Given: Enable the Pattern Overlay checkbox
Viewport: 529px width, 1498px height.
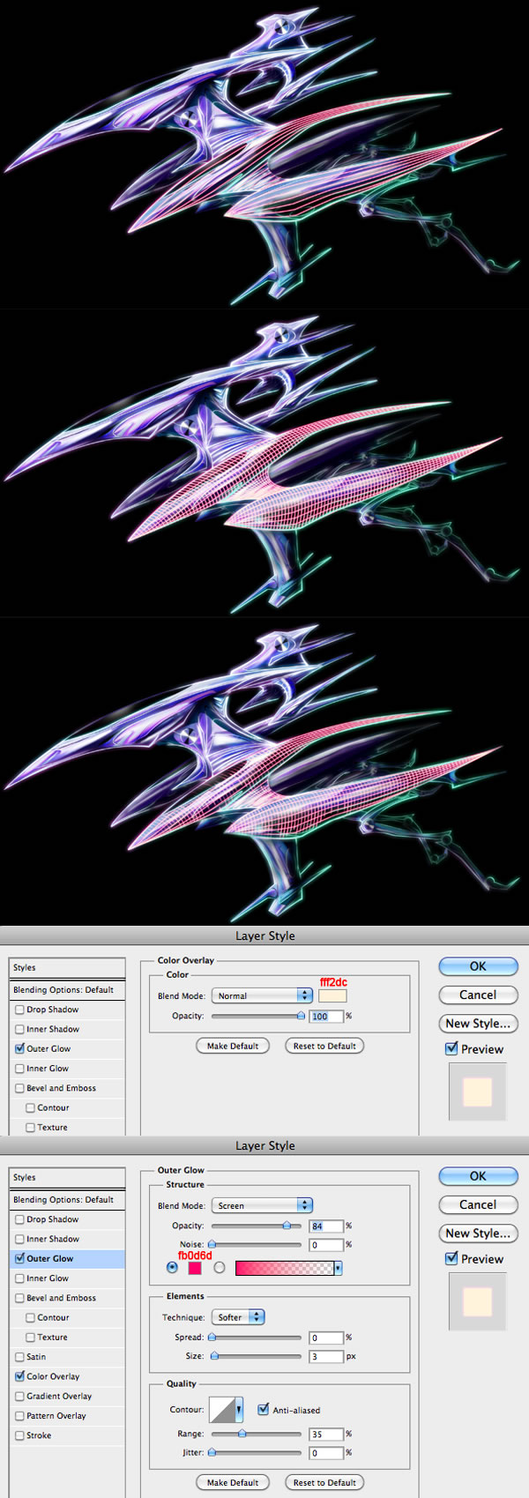Looking at the screenshot, I should tap(19, 1416).
